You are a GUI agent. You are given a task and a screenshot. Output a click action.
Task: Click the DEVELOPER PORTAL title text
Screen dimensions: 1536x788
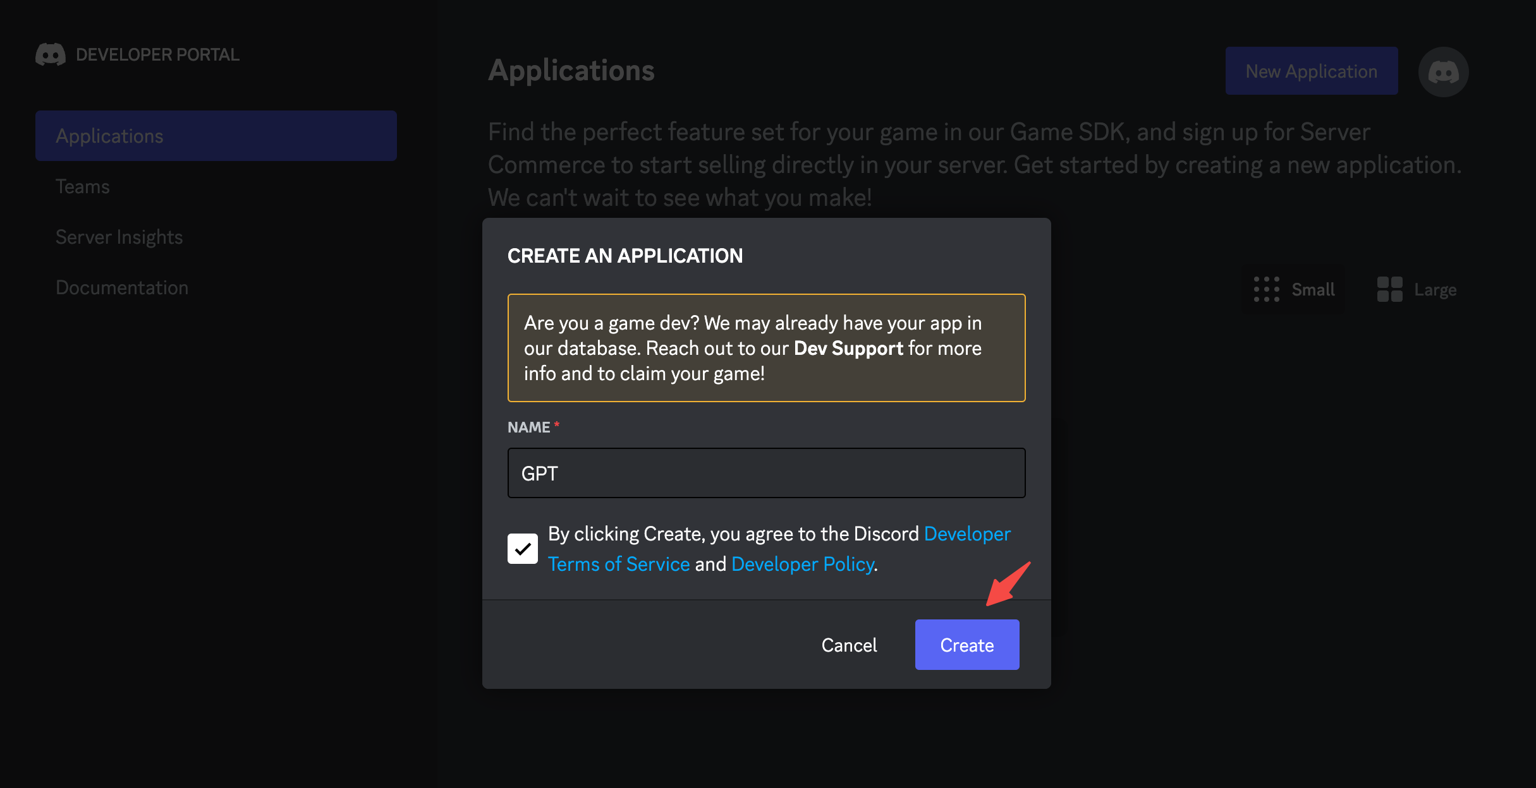157,55
